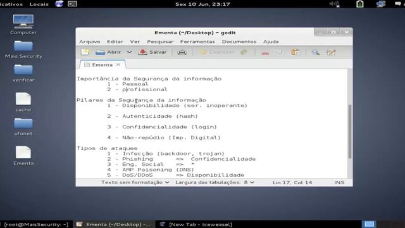Viewport: 405px width, 228px height.
Task: Open the Documentos menu
Action: coord(239,42)
